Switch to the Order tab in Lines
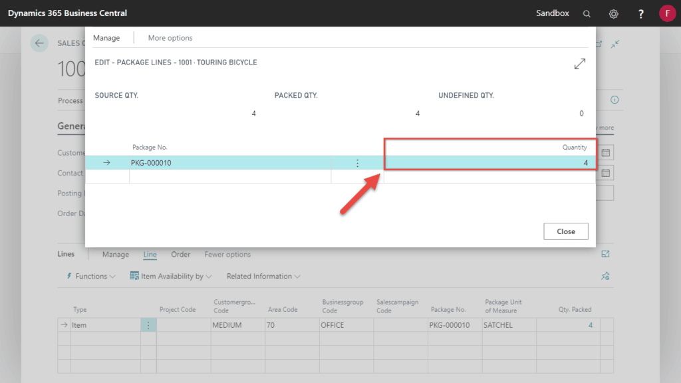The width and height of the screenshot is (681, 383). click(x=181, y=255)
